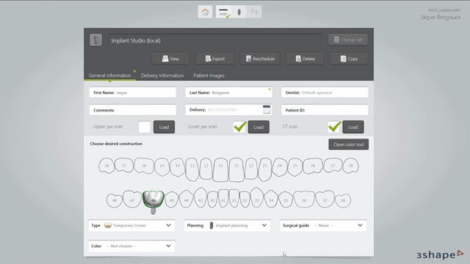
Task: Switch to the Patient images tab
Action: [209, 76]
